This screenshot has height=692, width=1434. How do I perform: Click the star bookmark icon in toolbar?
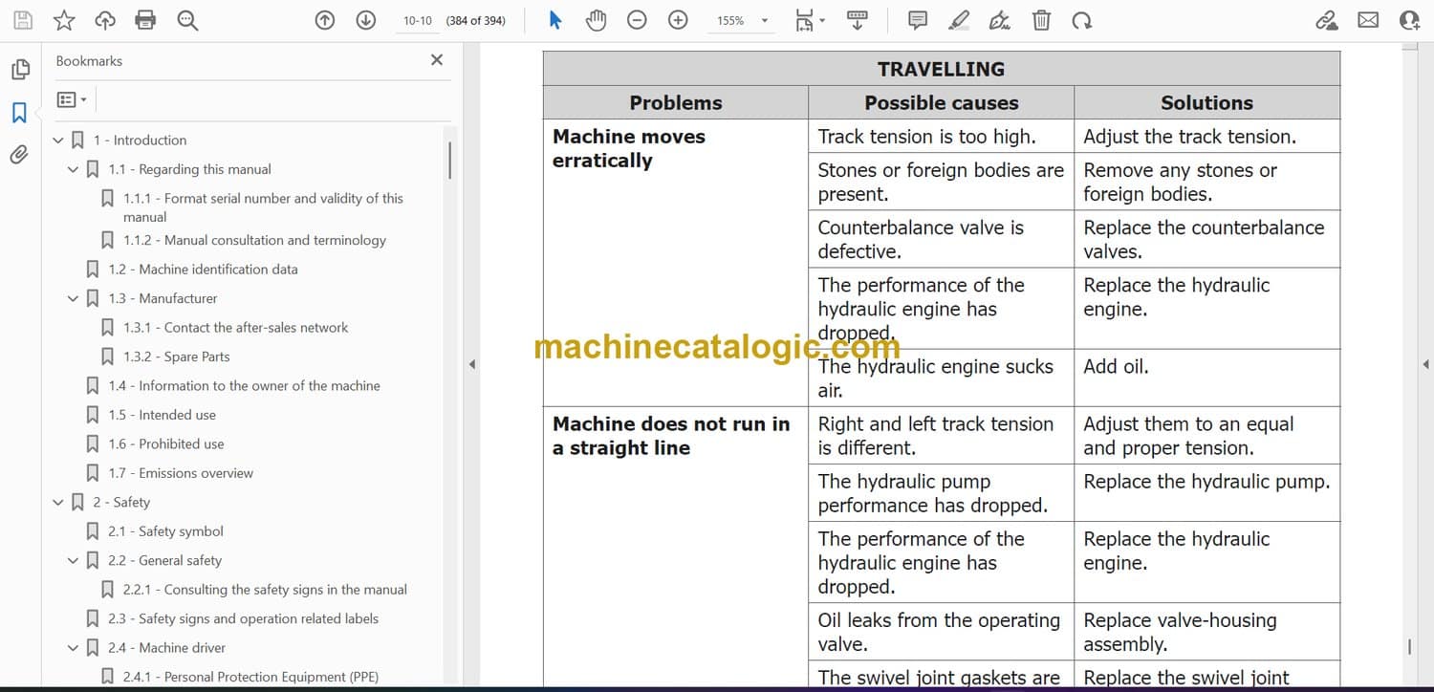[64, 20]
